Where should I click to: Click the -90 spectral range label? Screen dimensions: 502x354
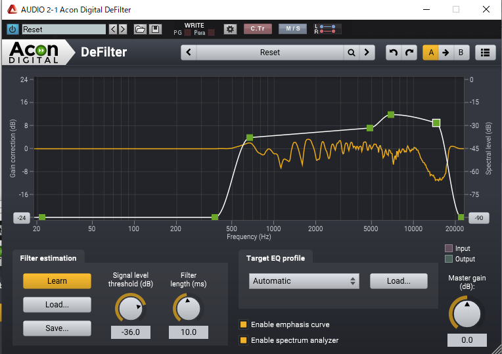(x=479, y=218)
